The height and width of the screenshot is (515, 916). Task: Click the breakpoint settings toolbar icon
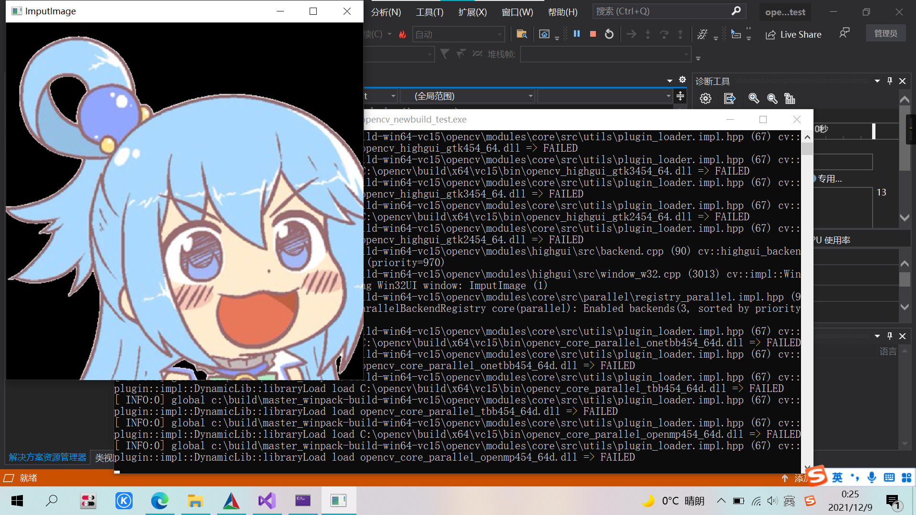[702, 34]
